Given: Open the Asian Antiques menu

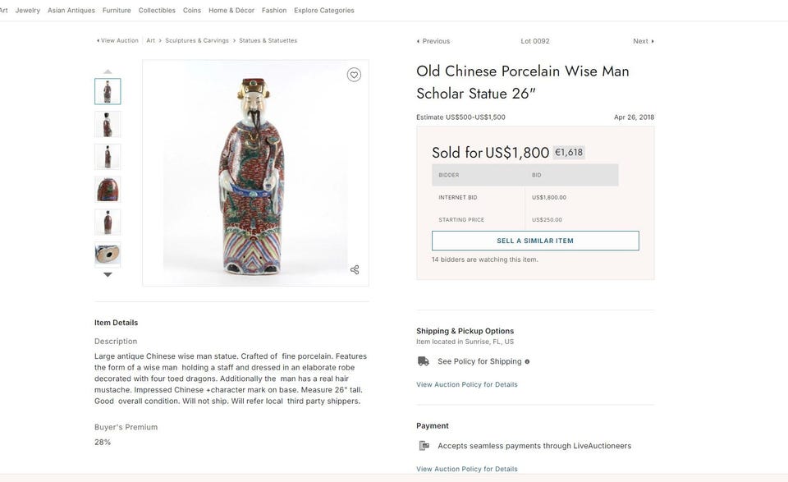Looking at the screenshot, I should tap(71, 11).
